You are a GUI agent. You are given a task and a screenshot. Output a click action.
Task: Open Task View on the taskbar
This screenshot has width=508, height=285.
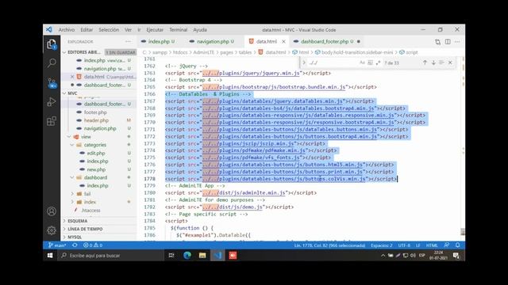point(171,255)
